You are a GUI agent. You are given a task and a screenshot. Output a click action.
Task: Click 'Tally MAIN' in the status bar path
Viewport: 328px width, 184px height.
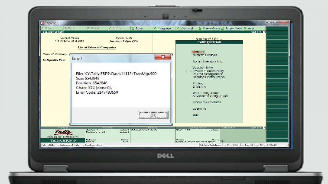[x=48, y=145]
